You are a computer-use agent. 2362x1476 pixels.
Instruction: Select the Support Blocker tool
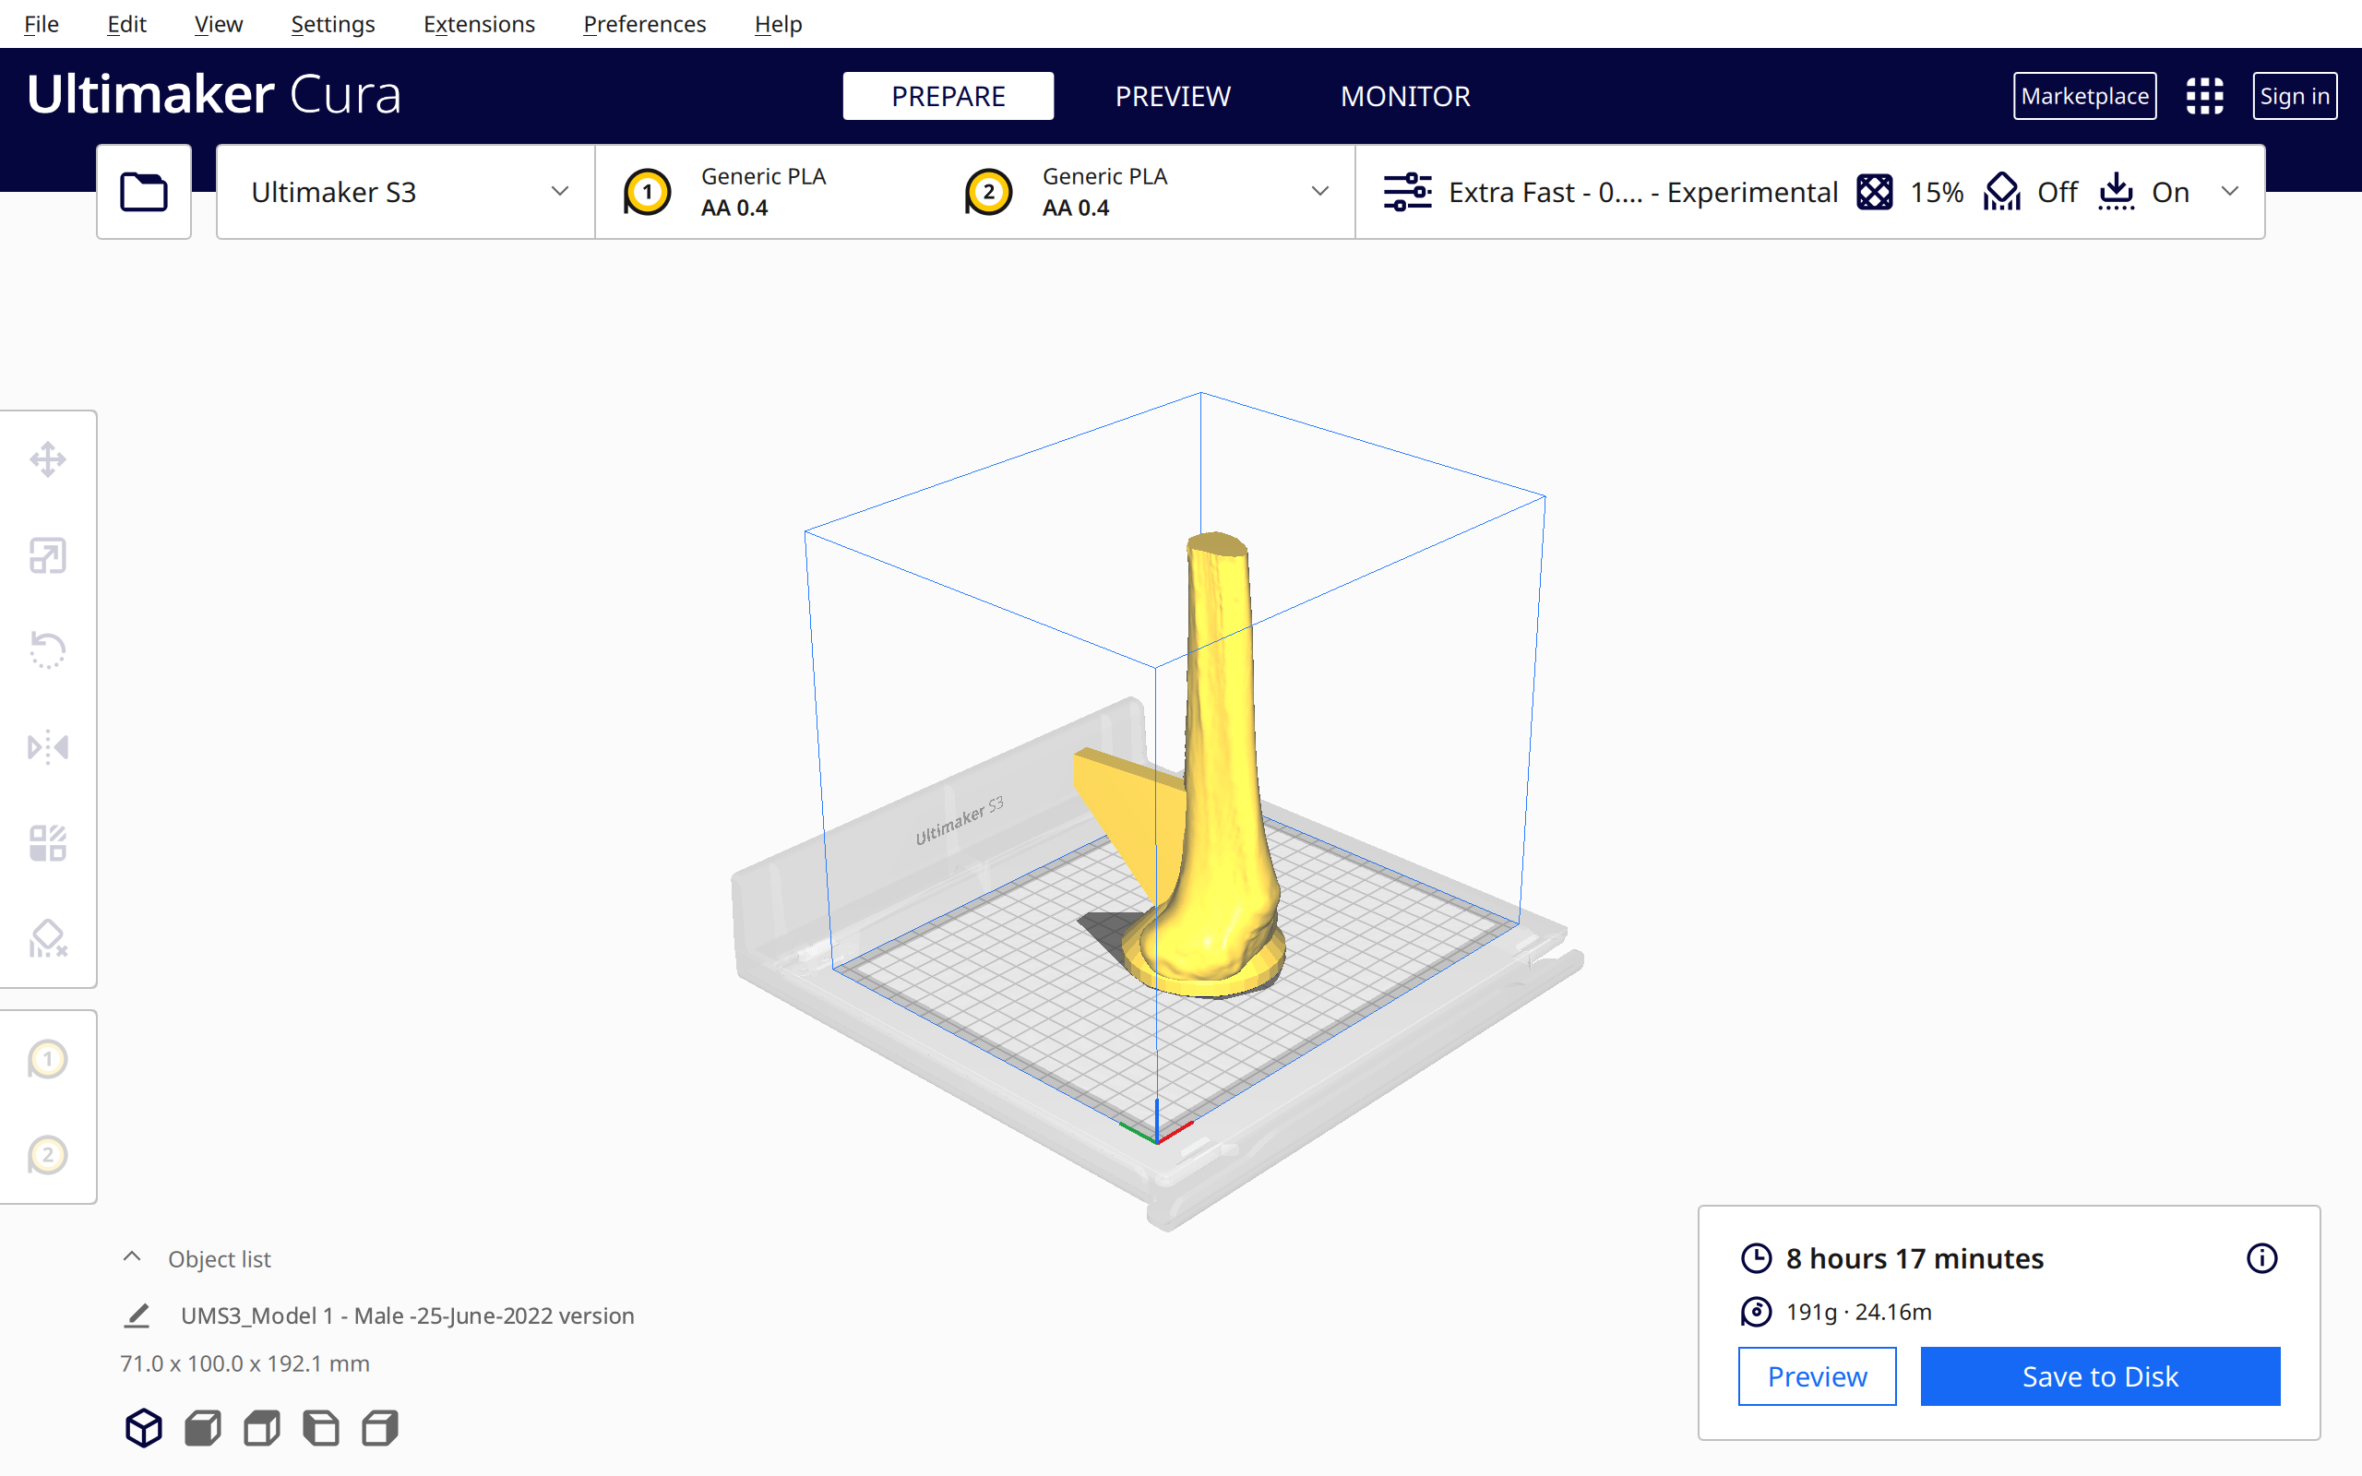(x=48, y=939)
